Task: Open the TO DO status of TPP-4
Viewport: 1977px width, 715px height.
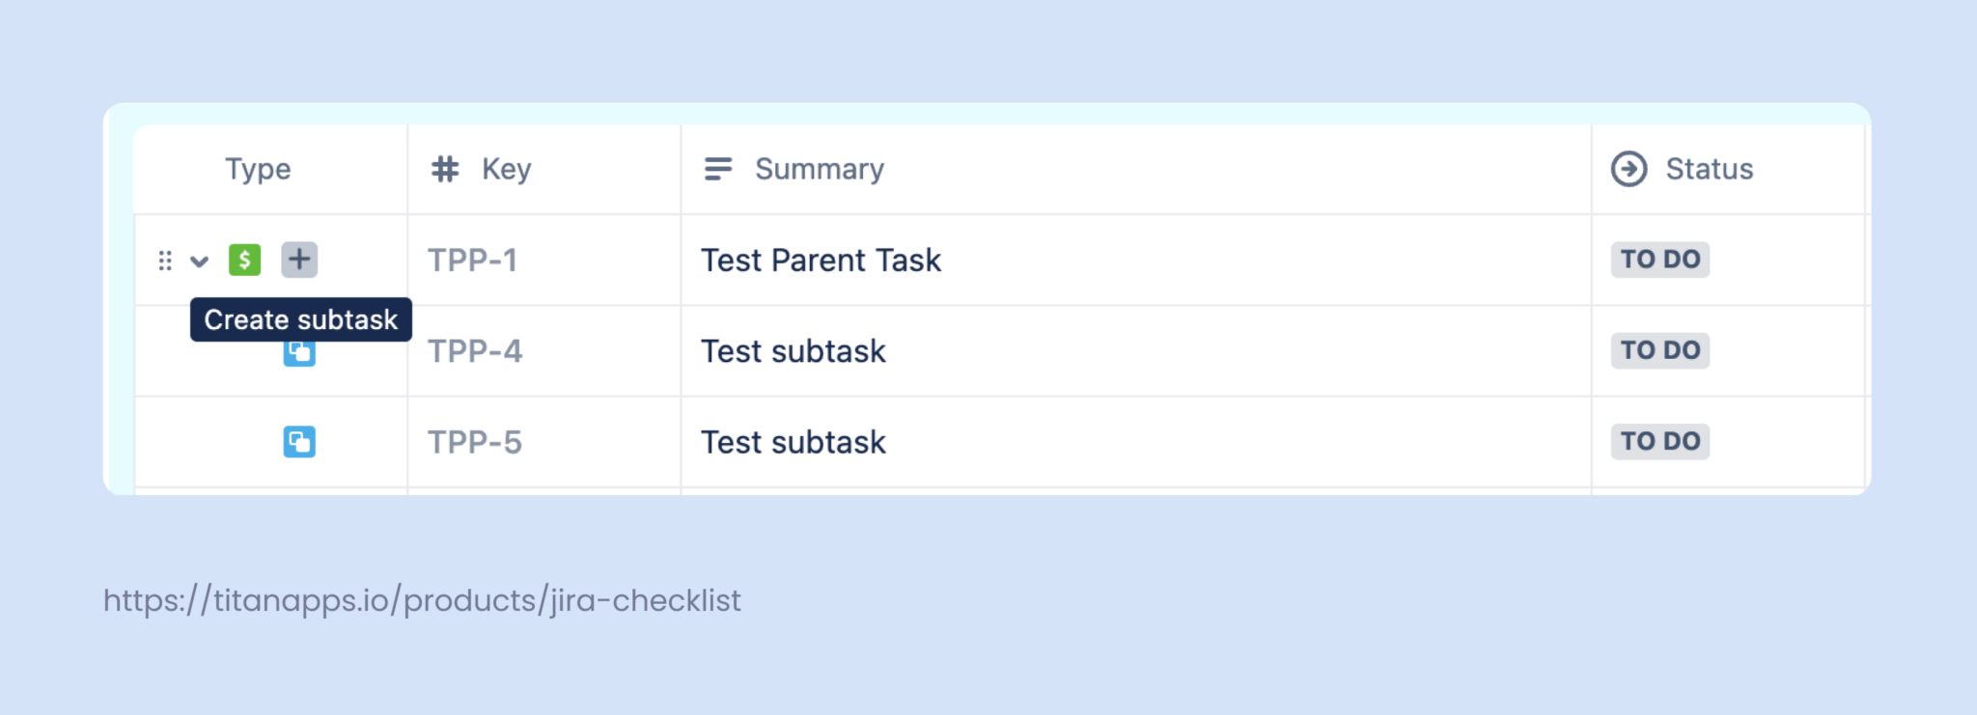Action: point(1660,350)
